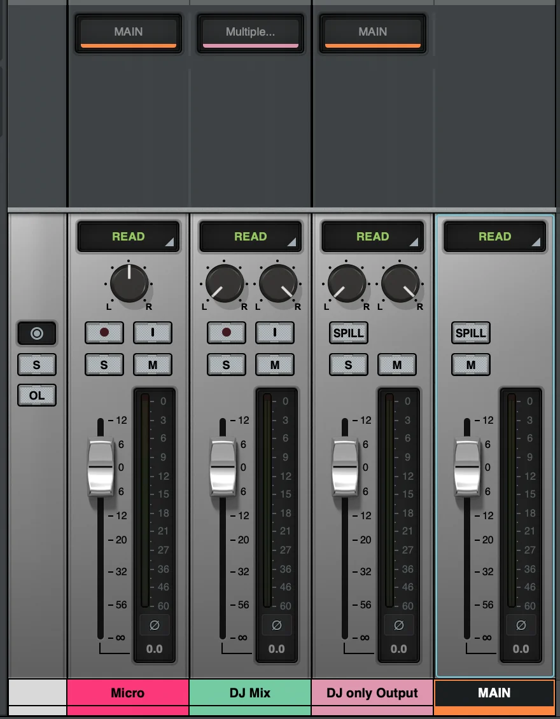Click the DJ only Output volume fader
This screenshot has height=719, width=560.
pos(345,467)
